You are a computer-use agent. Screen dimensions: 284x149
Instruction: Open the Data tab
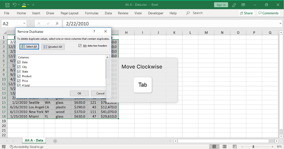pyautogui.click(x=108, y=13)
